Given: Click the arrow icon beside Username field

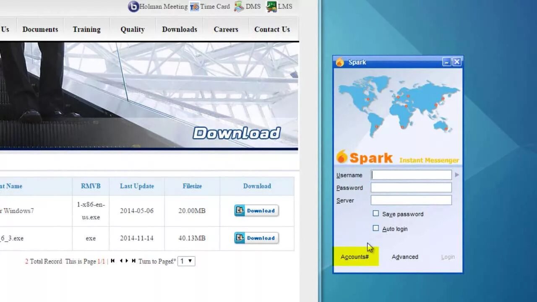Looking at the screenshot, I should (x=457, y=175).
